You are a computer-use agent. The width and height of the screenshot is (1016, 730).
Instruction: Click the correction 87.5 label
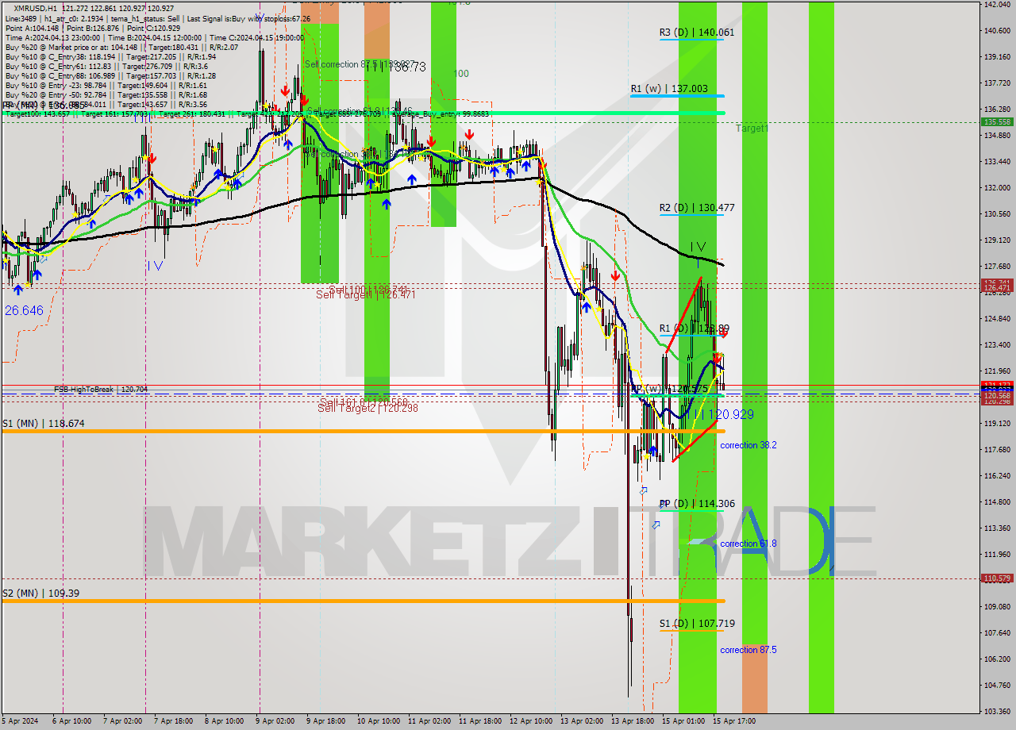point(748,650)
